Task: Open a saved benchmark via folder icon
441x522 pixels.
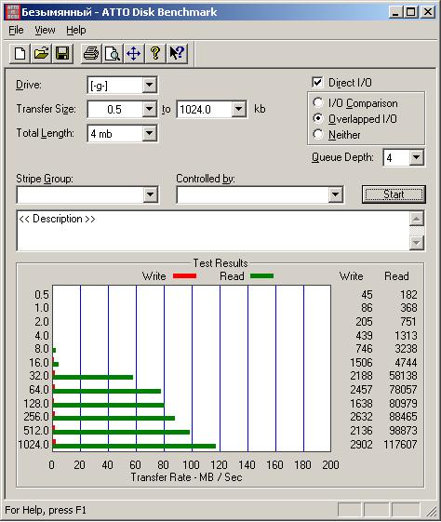Action: (41, 53)
